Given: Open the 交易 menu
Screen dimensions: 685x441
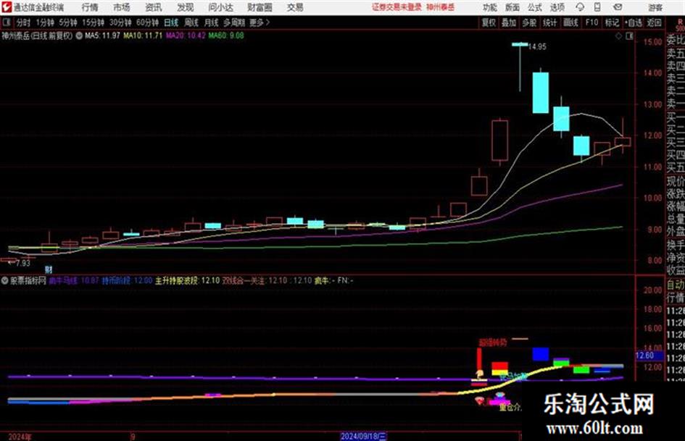Looking at the screenshot, I should coord(295,7).
